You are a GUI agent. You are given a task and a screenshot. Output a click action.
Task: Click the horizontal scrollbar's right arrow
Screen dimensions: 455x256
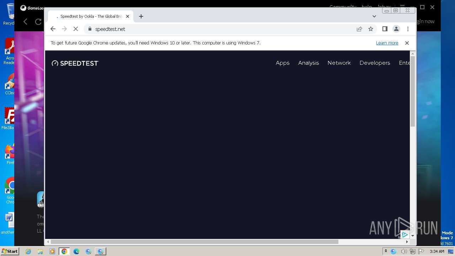(407, 242)
